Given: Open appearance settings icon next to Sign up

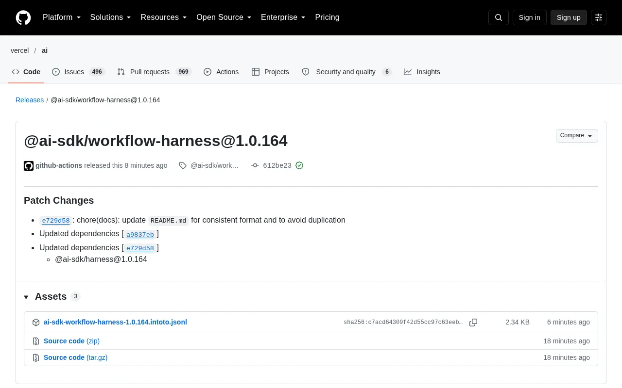Looking at the screenshot, I should click(599, 17).
